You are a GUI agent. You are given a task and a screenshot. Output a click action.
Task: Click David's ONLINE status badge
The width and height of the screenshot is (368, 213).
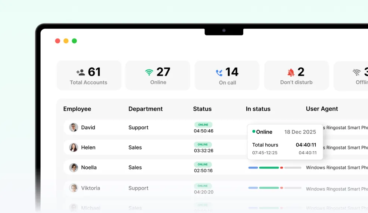[203, 124]
